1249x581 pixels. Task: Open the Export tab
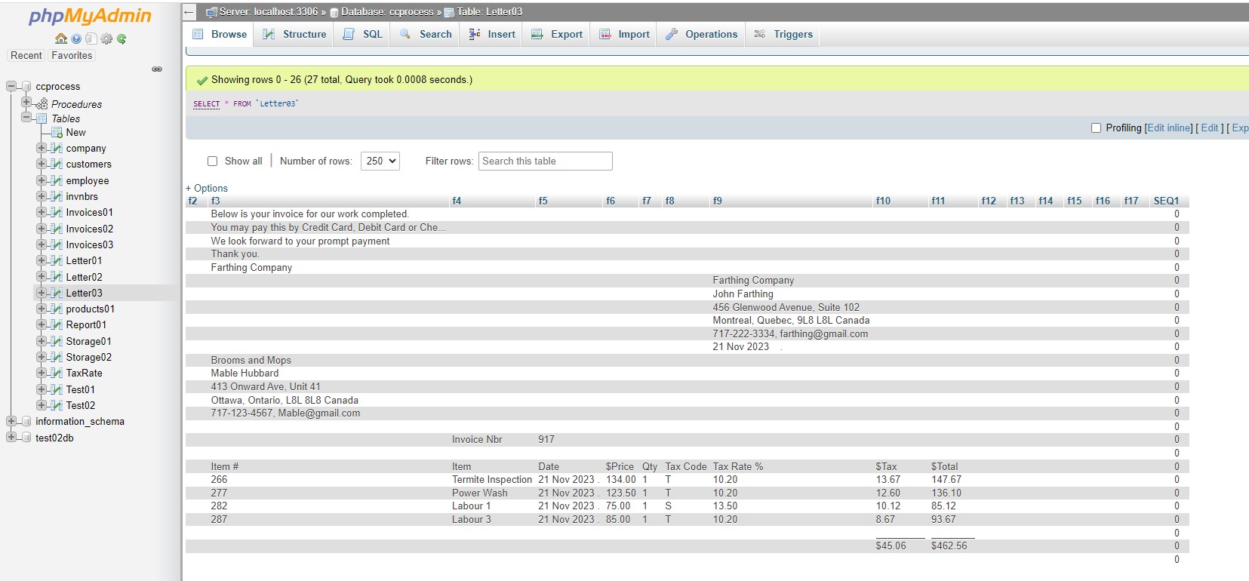point(557,35)
